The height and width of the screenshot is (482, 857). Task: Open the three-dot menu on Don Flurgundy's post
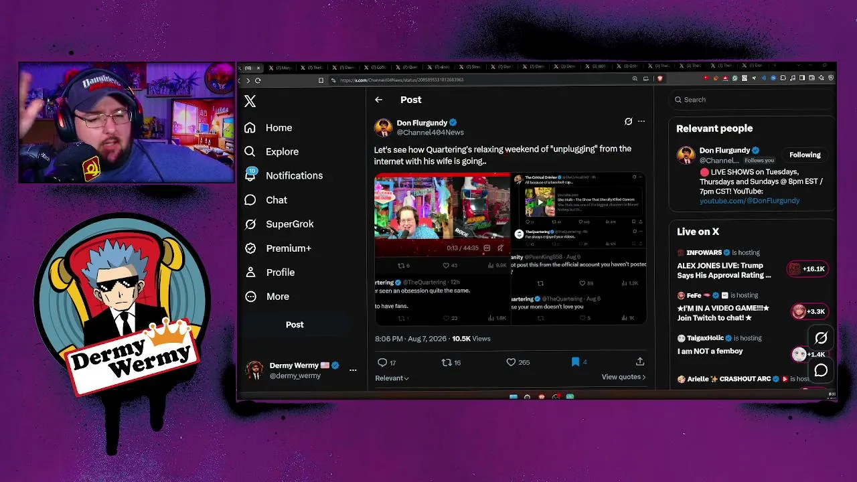[641, 121]
